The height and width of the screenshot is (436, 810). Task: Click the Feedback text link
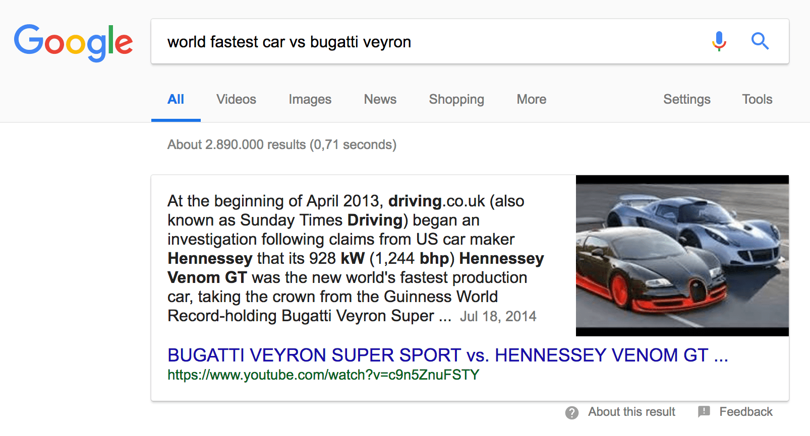(x=745, y=412)
